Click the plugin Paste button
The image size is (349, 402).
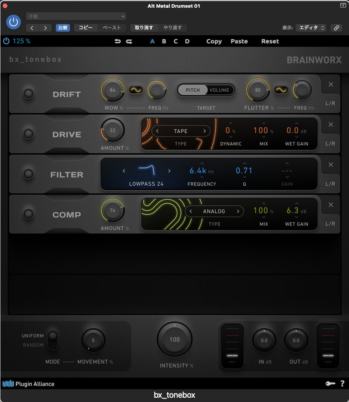tap(239, 41)
